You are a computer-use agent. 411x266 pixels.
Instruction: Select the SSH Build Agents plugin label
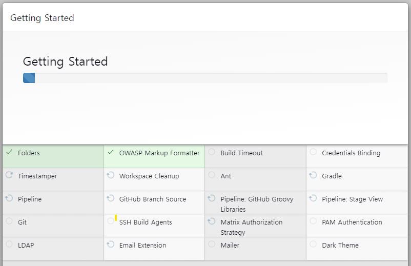tap(146, 222)
